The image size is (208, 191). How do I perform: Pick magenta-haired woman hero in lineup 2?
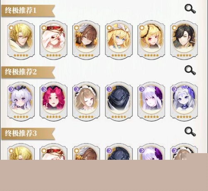(54, 102)
